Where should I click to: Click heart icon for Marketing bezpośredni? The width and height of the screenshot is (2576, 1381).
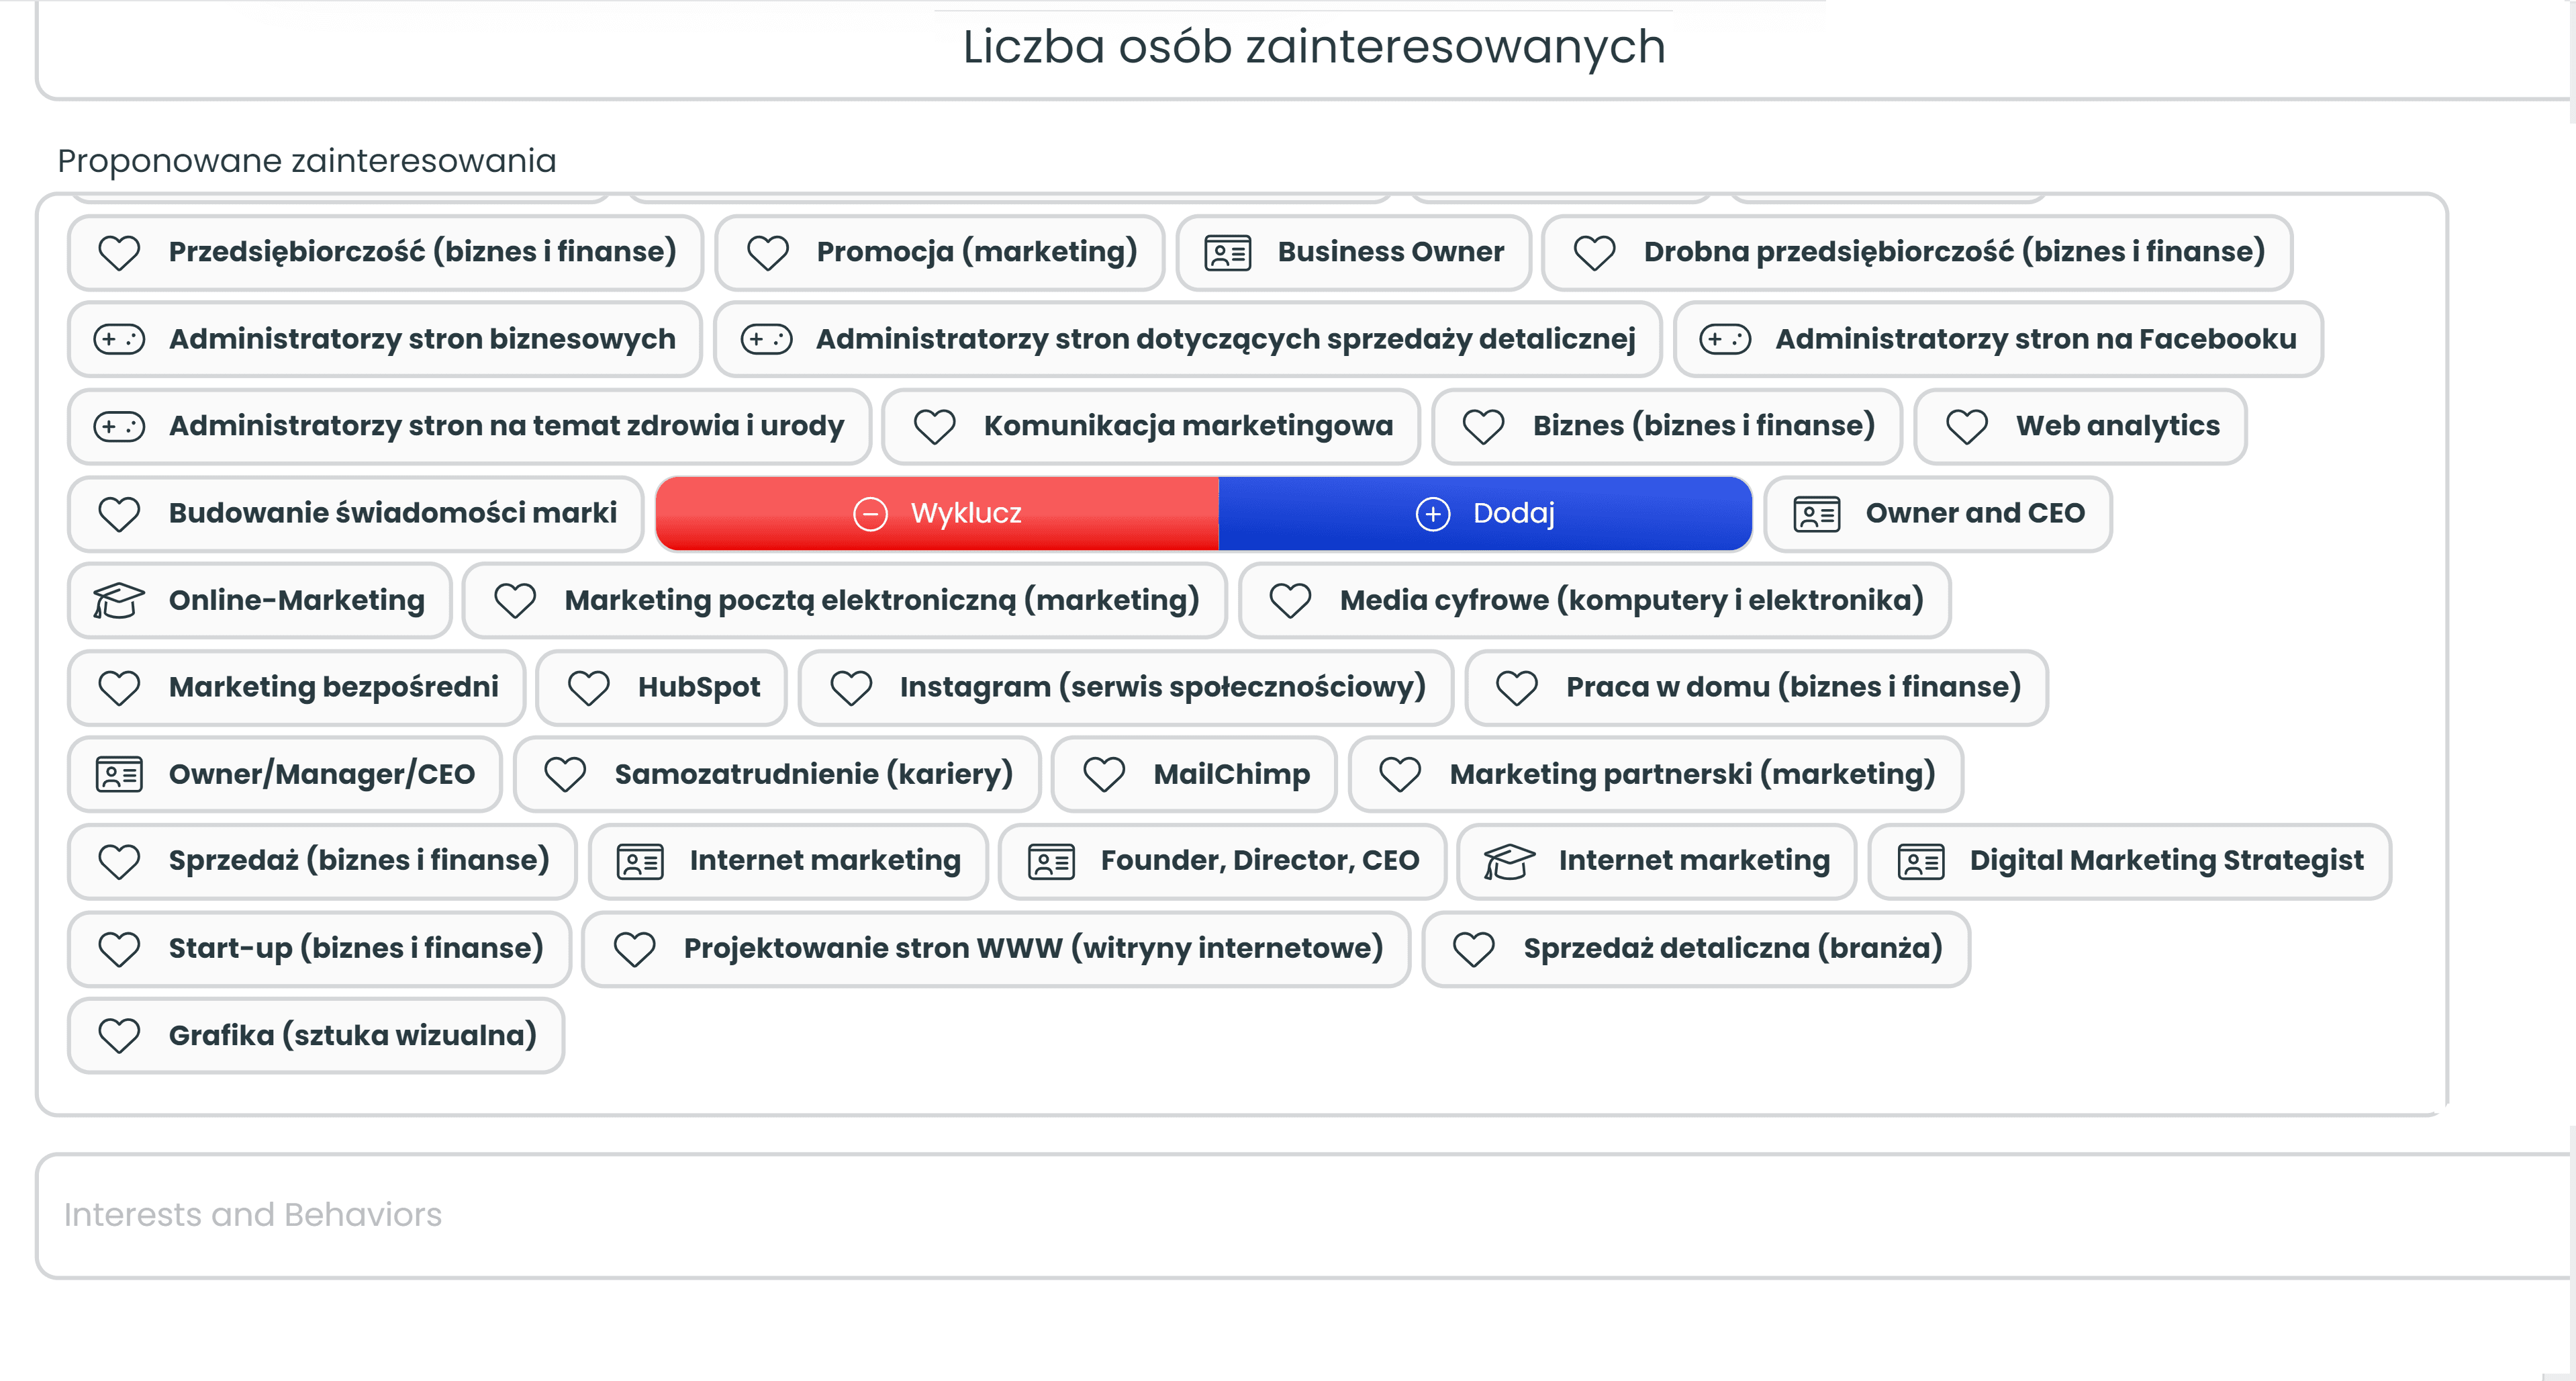pos(119,688)
